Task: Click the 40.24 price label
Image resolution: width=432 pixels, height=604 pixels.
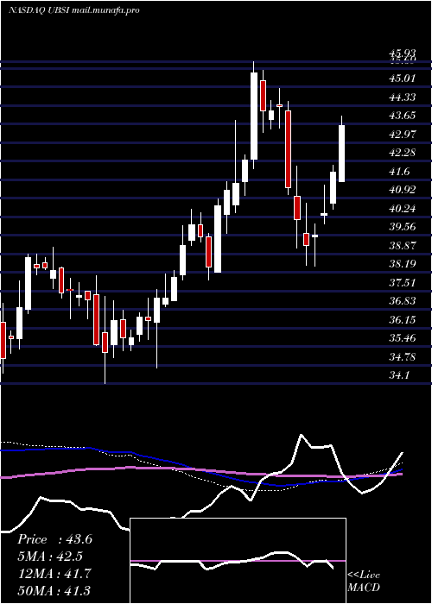Action: point(402,209)
